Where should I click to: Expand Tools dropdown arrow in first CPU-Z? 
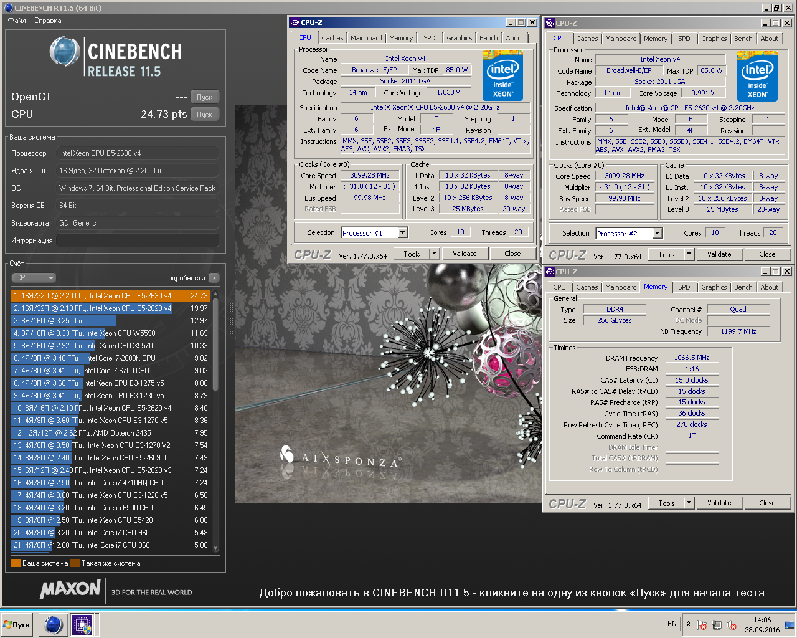pos(434,254)
